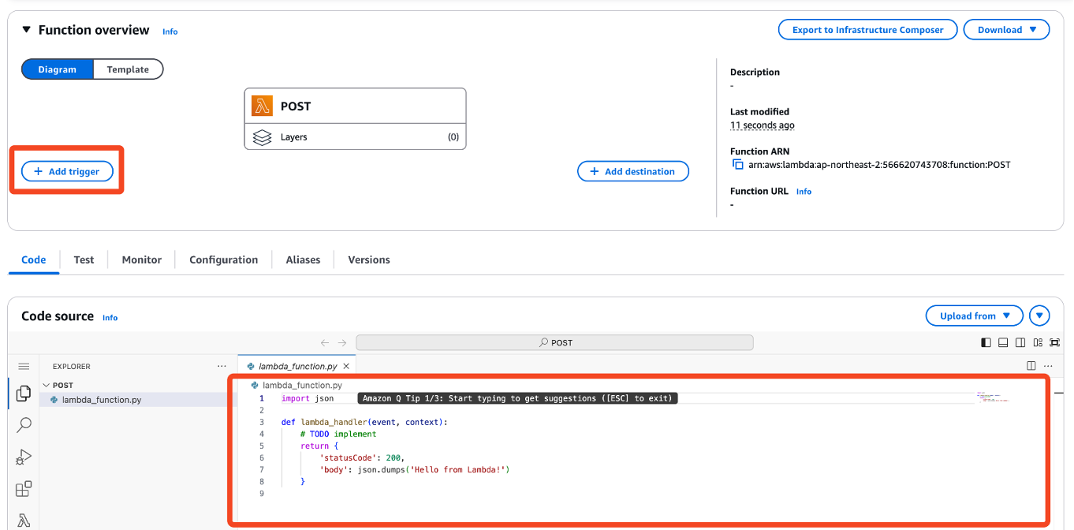1074x530 pixels.
Task: Select the Layers row in diagram
Action: (x=355, y=136)
